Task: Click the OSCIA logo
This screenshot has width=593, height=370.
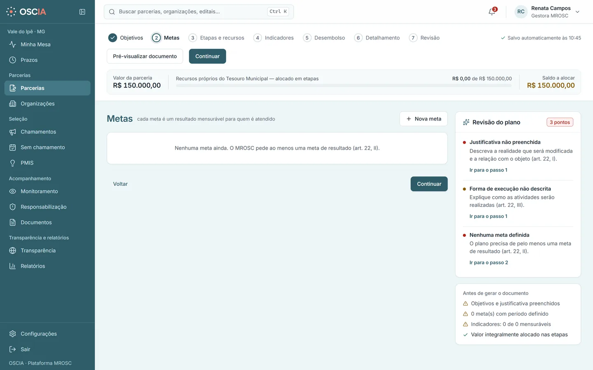Action: pyautogui.click(x=26, y=12)
